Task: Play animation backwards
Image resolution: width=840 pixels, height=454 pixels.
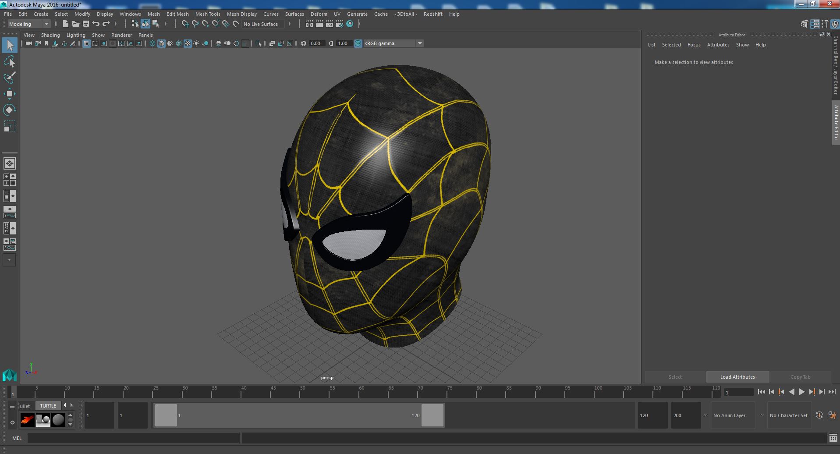Action: click(791, 392)
